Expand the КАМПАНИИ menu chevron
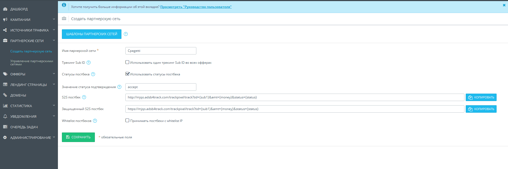 click(54, 19)
